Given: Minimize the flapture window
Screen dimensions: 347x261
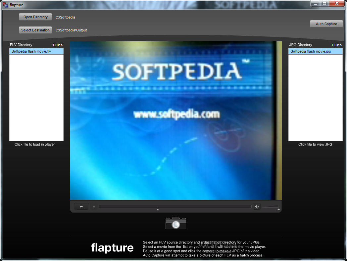Looking at the screenshot, I should 315,4.
